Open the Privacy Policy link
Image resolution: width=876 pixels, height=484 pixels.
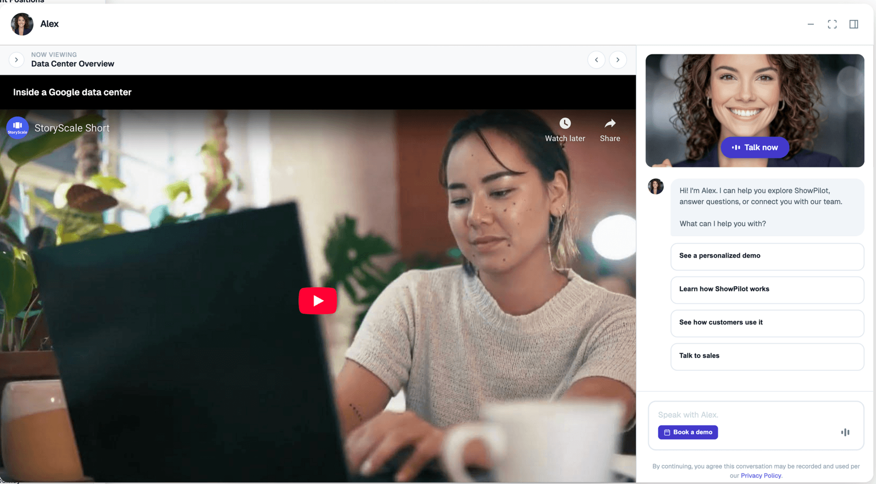[x=760, y=475]
